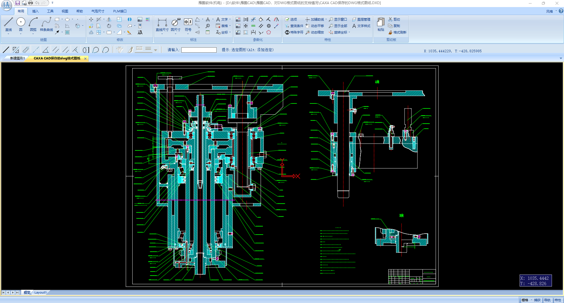Open the 风格 style dropdown
This screenshot has height=303, width=564.
pos(551,11)
